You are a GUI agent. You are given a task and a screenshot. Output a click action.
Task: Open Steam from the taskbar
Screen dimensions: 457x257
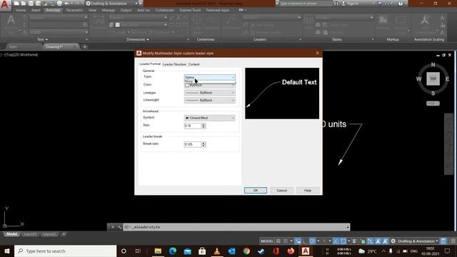click(x=261, y=251)
